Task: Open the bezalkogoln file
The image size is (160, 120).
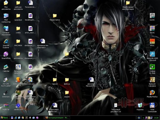Action: [x=30, y=17]
